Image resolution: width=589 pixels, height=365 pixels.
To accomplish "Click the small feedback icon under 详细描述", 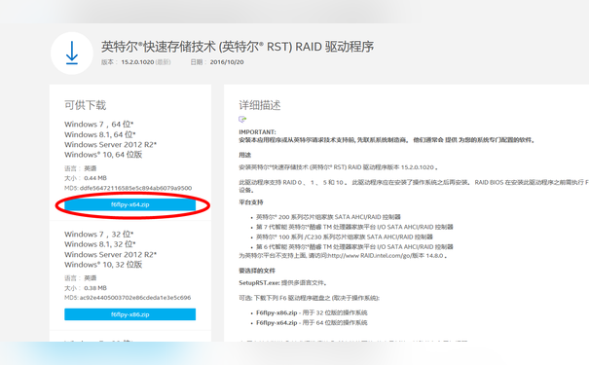I will [x=242, y=120].
